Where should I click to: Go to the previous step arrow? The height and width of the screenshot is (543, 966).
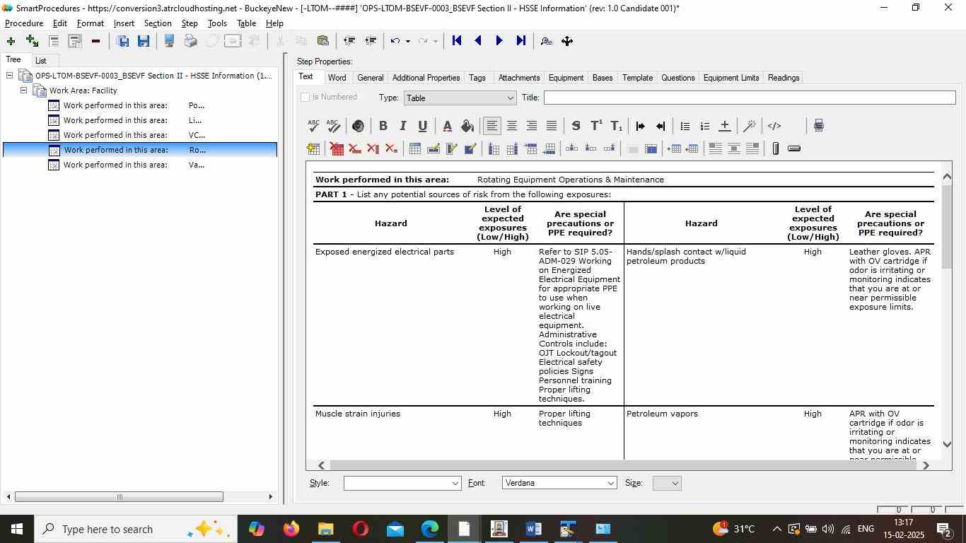coord(478,41)
